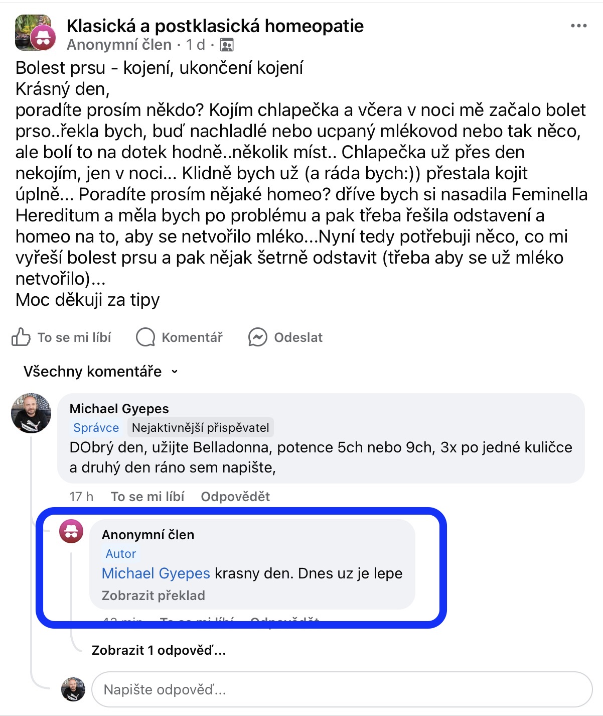
Task: Like Michael Gyepes' comment via text link
Action: (147, 497)
